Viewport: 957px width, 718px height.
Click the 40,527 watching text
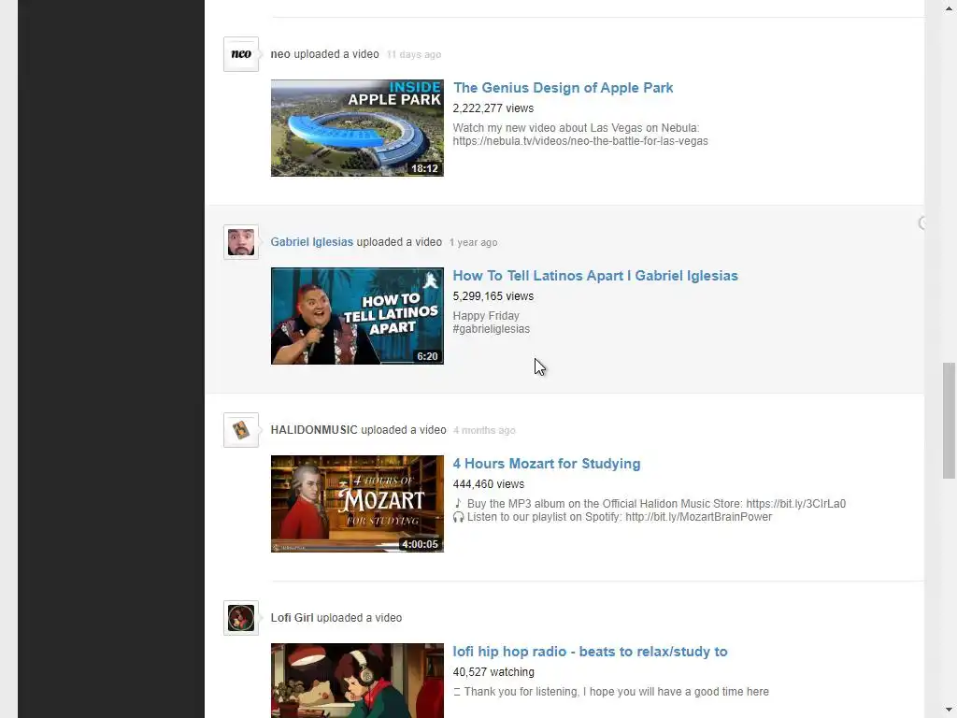pyautogui.click(x=493, y=672)
